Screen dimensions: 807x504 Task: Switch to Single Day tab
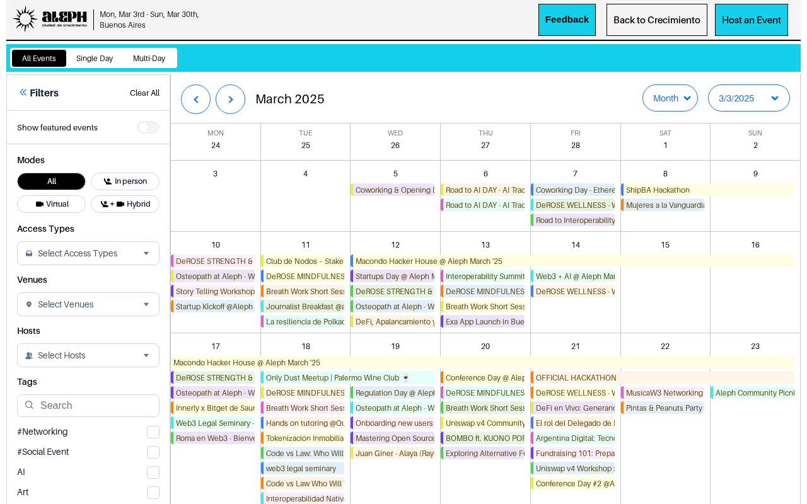95,58
